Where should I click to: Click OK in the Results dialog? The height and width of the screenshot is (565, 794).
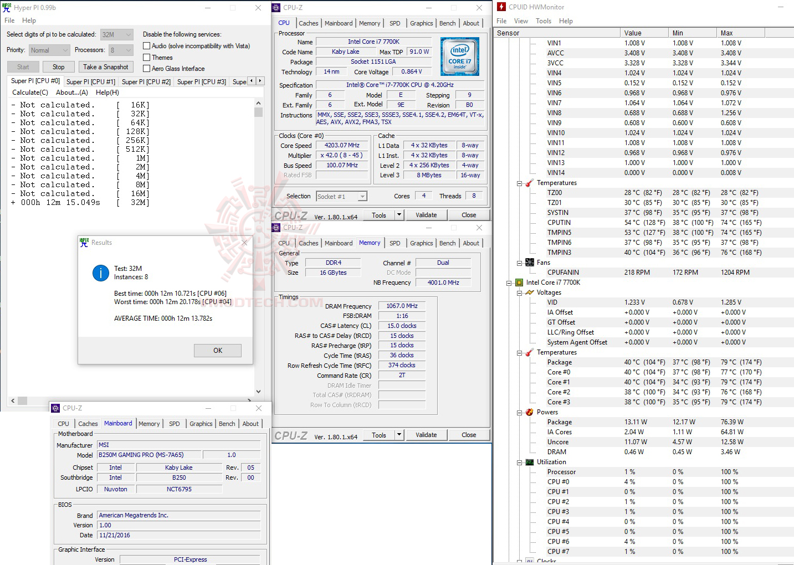(x=217, y=350)
